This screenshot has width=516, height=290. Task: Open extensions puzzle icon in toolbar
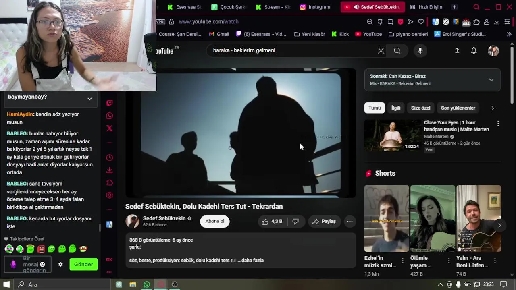[476, 22]
